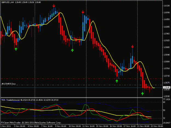Click the 1.5800 price scale label

[167, 62]
